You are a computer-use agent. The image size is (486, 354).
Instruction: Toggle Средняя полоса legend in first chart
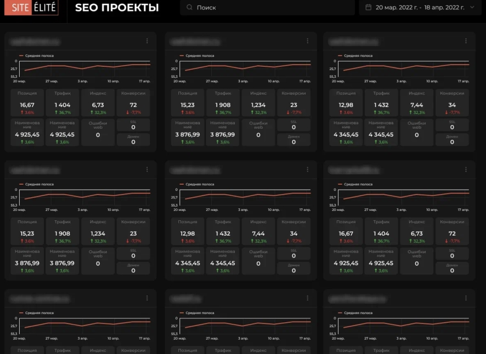point(36,56)
